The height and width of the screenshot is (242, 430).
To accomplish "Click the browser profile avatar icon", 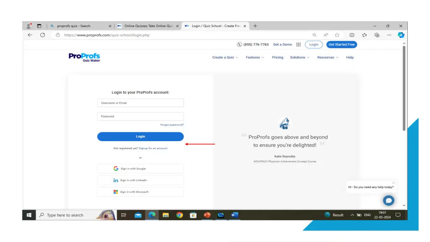I will click(x=29, y=26).
